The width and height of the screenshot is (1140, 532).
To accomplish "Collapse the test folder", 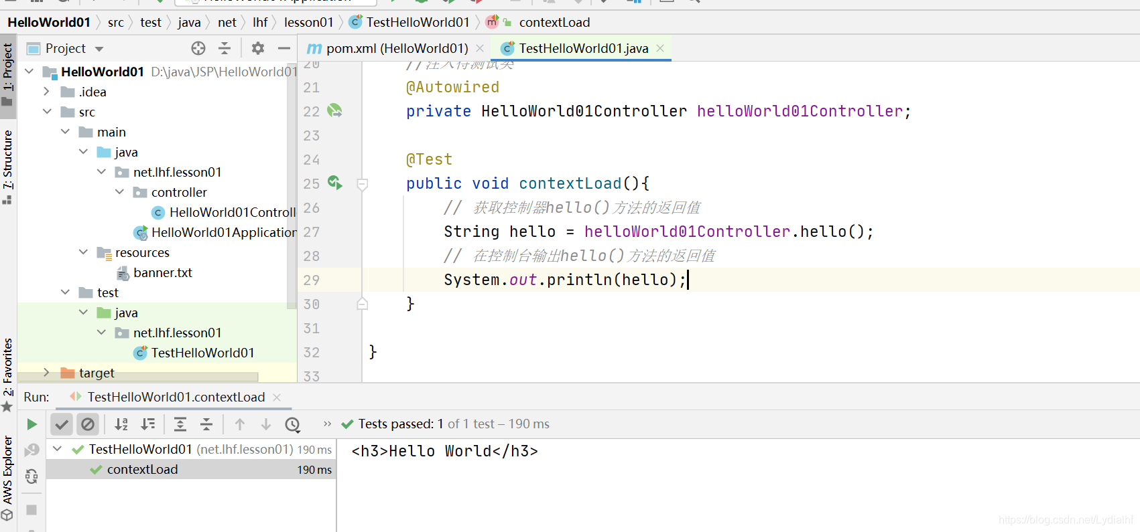I will 65,292.
